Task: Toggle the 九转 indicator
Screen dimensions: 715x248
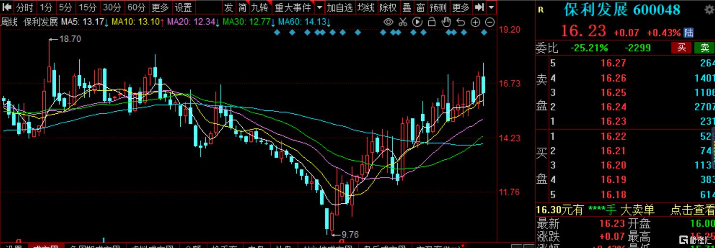Action: coord(261,7)
